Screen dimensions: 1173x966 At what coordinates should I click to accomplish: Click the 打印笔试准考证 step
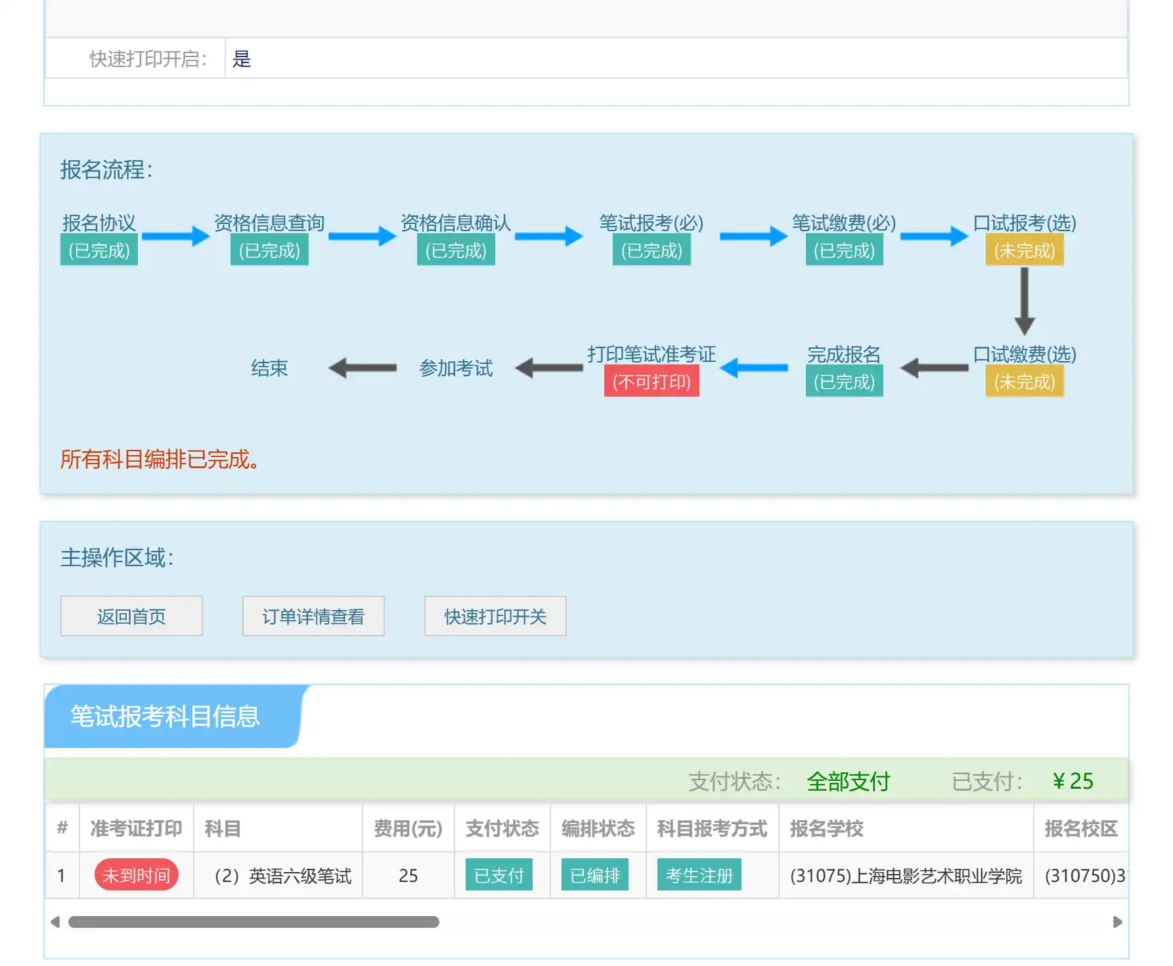coord(652,355)
